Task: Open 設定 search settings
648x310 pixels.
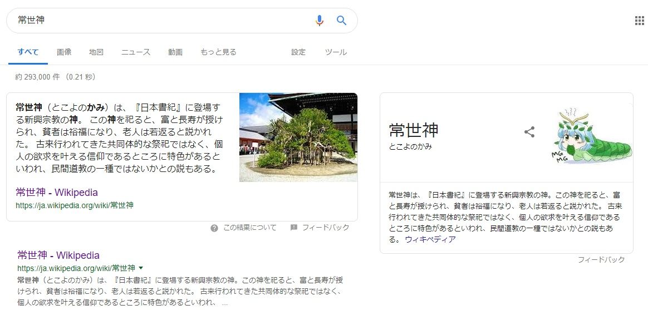Action: coord(298,52)
